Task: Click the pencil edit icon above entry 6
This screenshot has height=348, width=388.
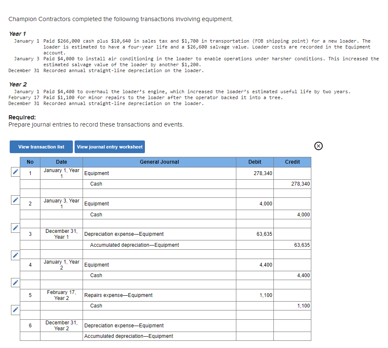Action: coord(15,310)
